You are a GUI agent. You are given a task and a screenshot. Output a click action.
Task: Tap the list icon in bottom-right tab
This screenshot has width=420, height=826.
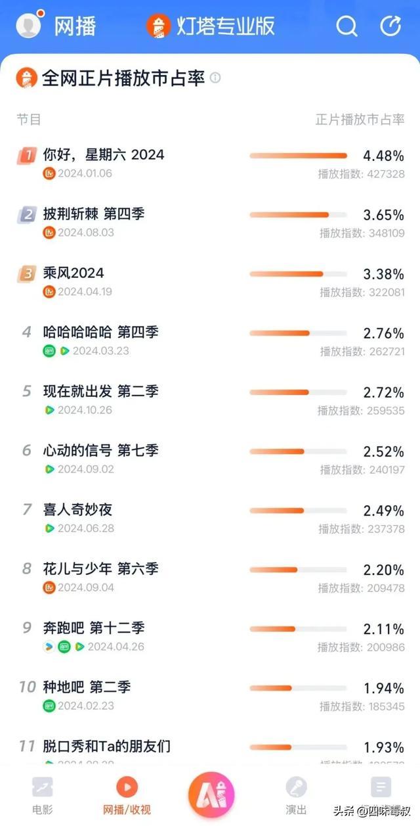[x=381, y=787]
